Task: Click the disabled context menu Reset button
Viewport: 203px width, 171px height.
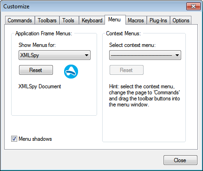Action: pos(126,70)
